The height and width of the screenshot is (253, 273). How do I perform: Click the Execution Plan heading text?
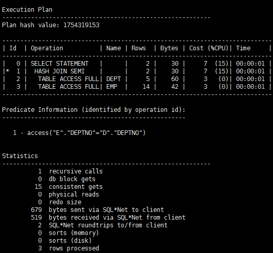27,10
